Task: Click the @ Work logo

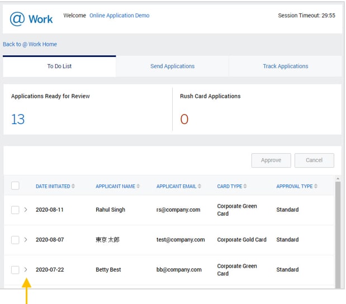Action: click(31, 19)
